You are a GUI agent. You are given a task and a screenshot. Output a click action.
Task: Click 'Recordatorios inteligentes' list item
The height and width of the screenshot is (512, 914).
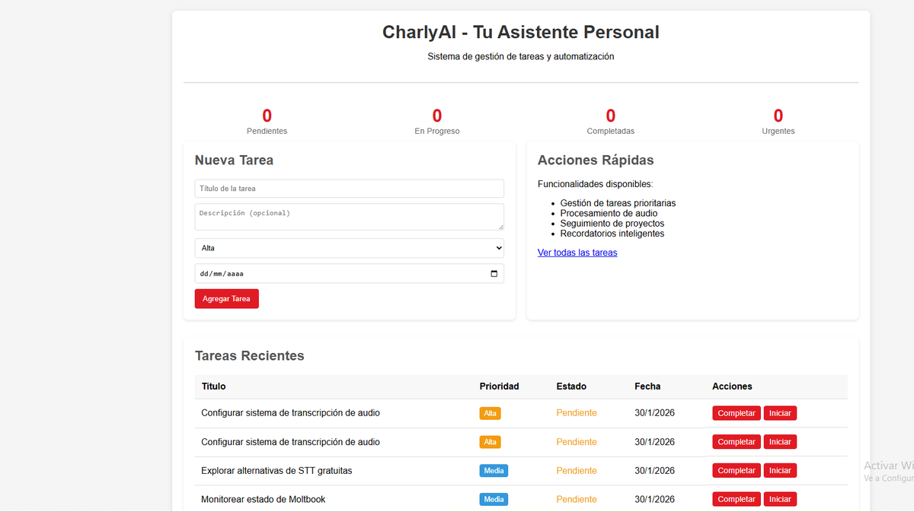coord(612,234)
